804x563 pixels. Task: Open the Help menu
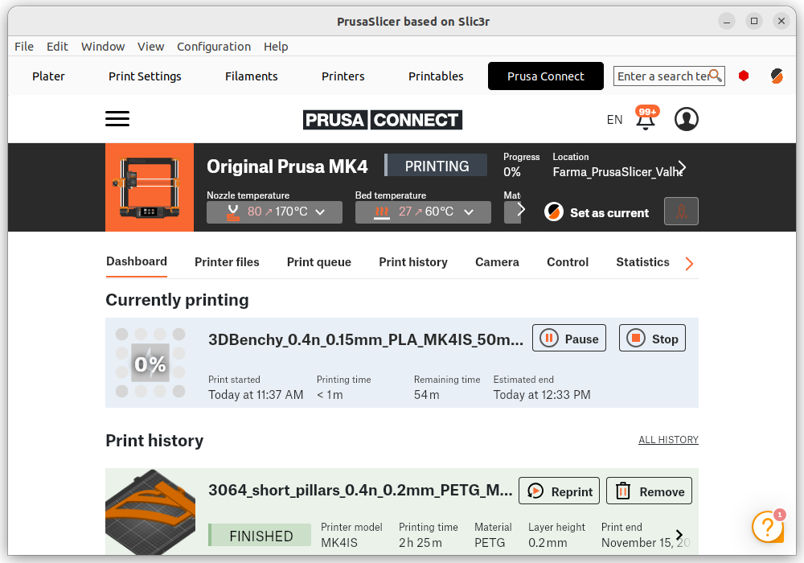tap(276, 47)
